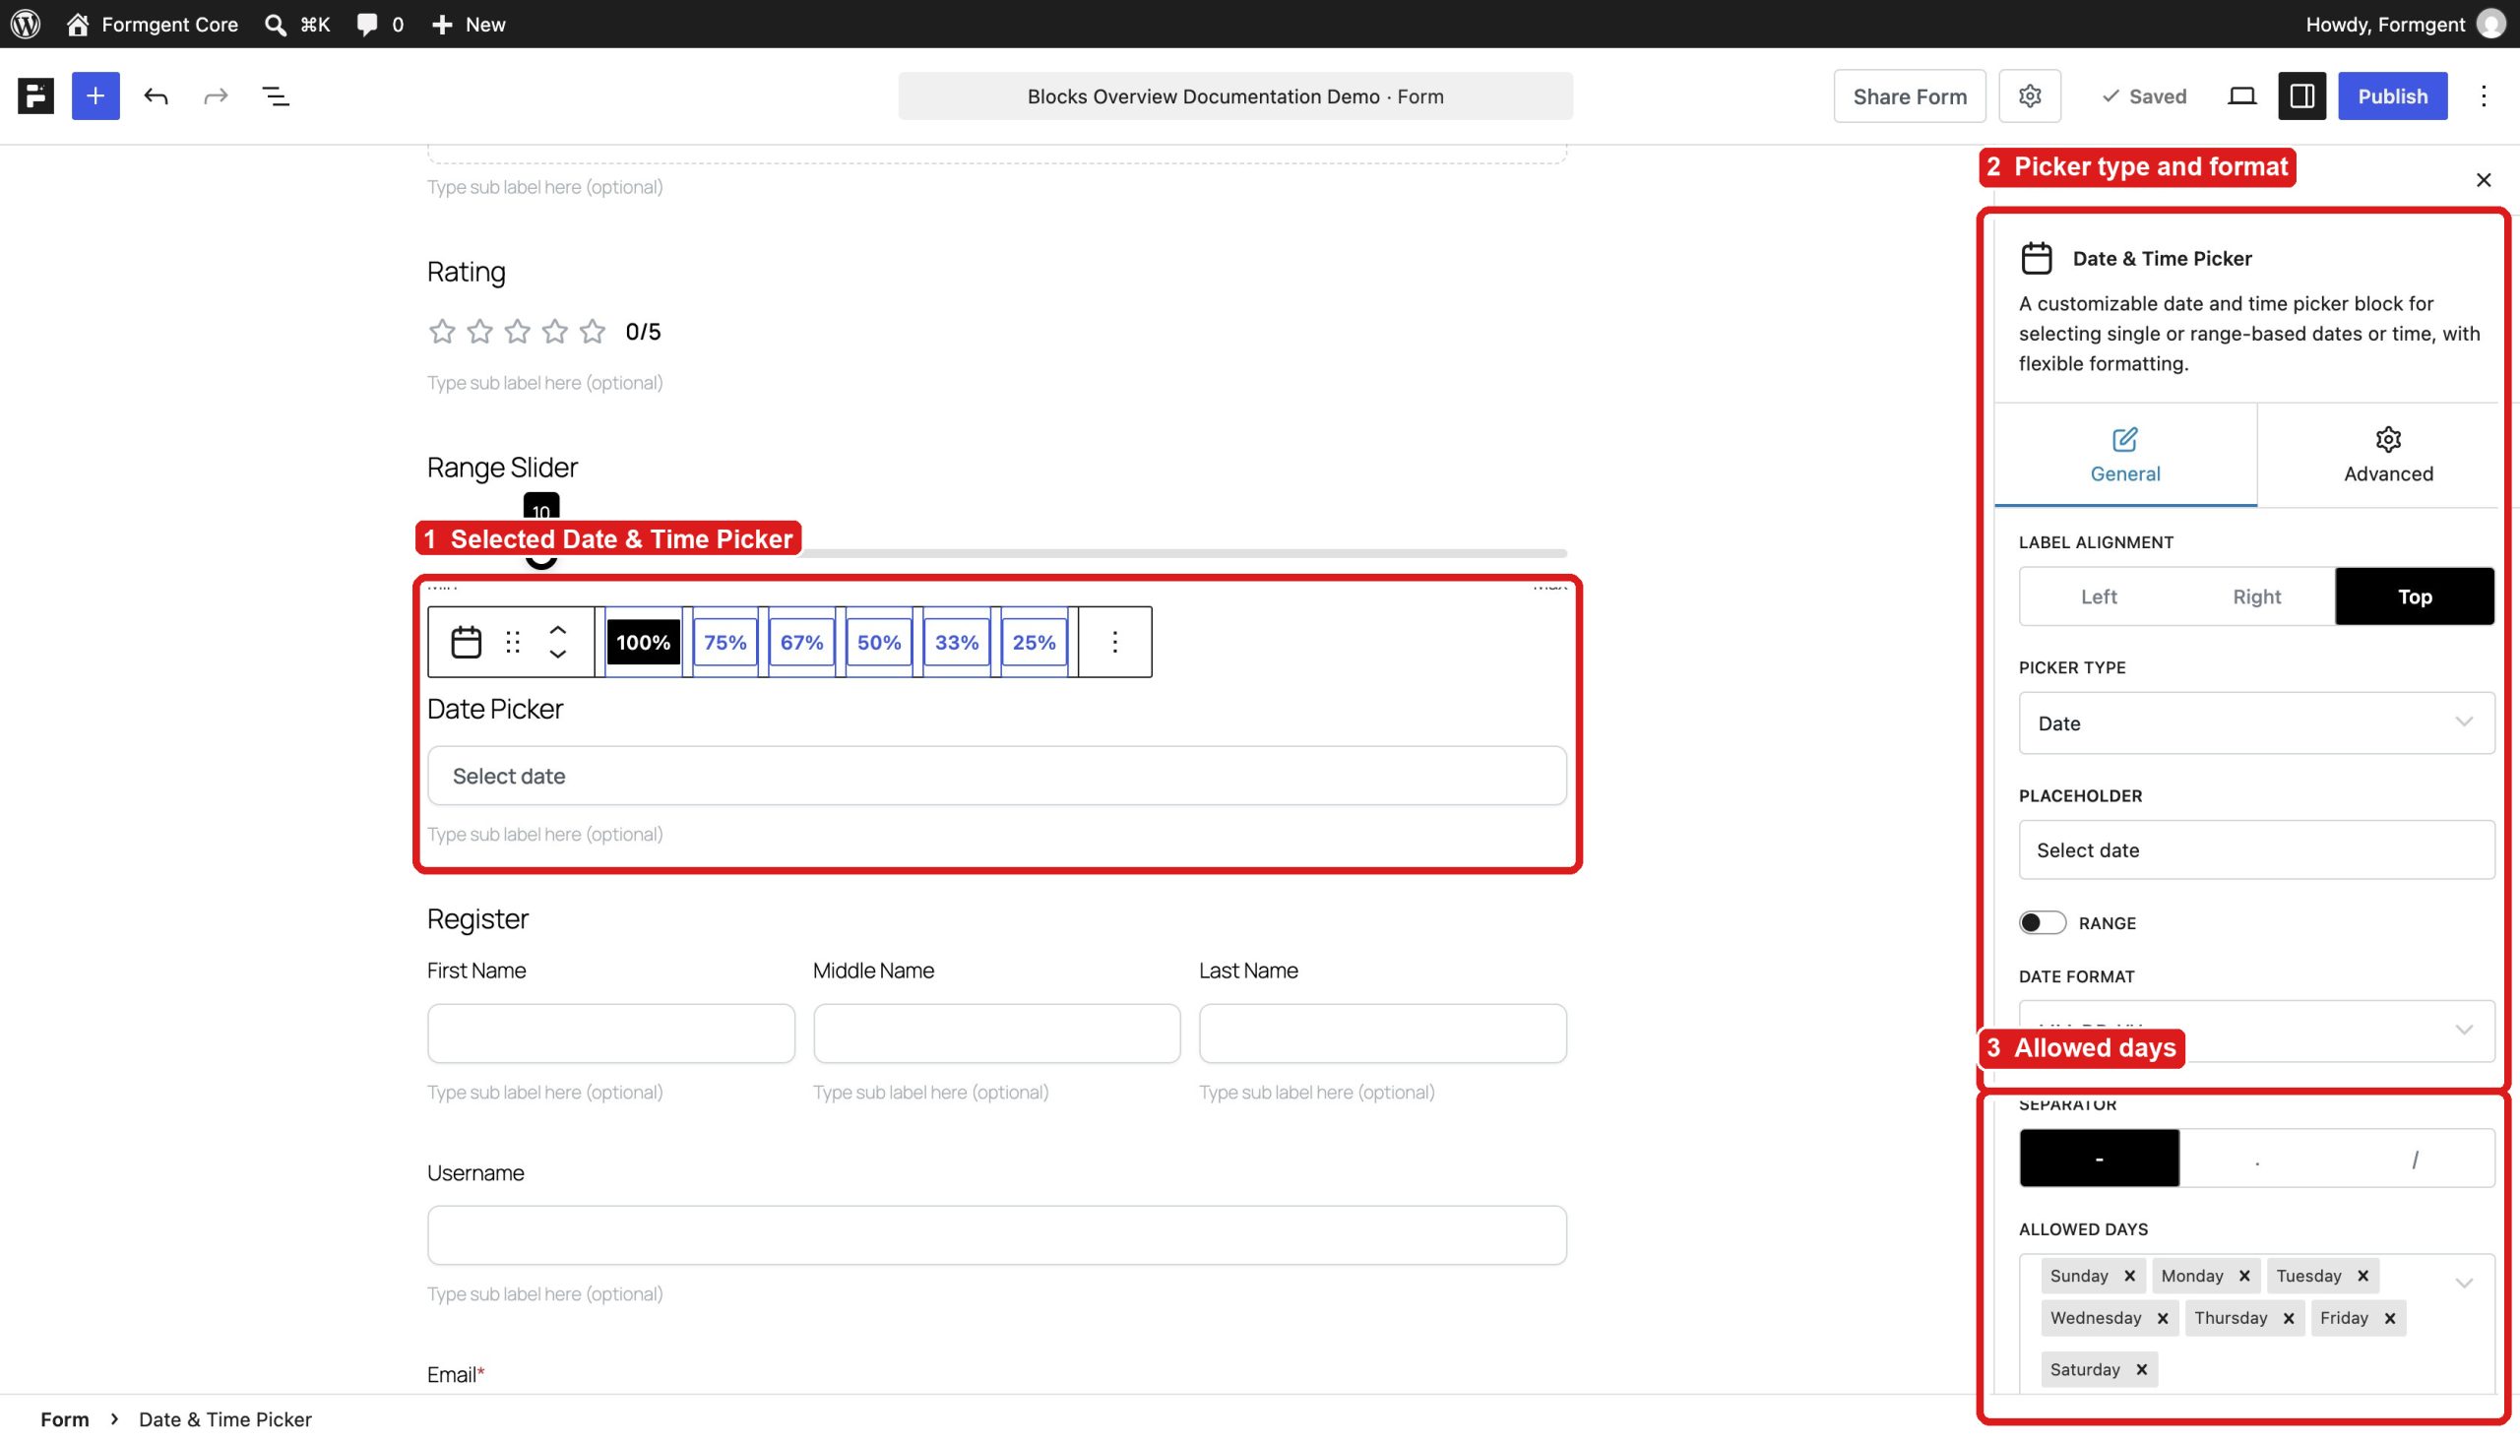Viewport: 2520px width, 1443px height.
Task: Select the slash separator option
Action: (x=2415, y=1158)
